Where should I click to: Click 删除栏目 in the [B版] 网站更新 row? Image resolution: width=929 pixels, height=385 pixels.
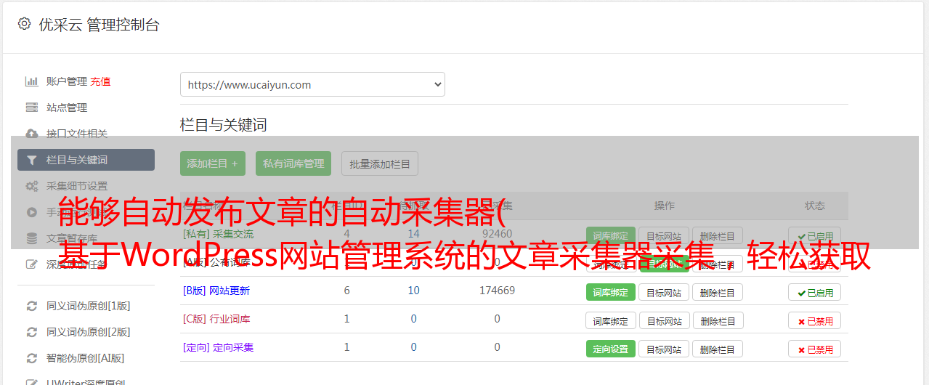717,292
